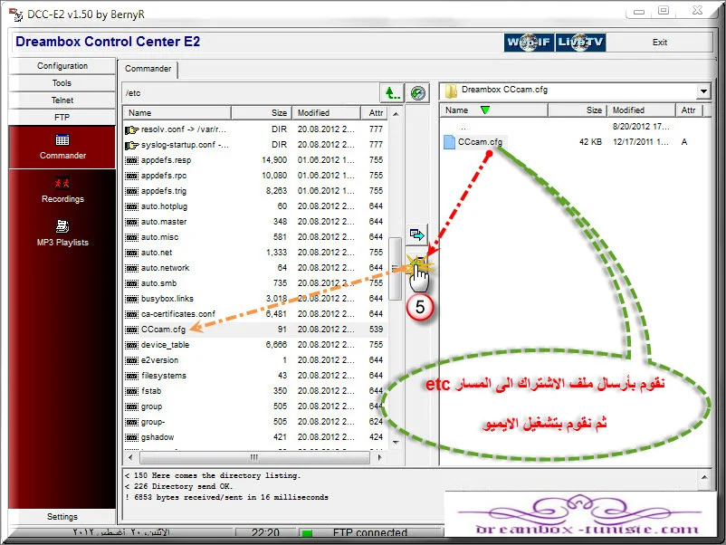Open the Web-IF button
The width and height of the screenshot is (726, 545).
[529, 43]
